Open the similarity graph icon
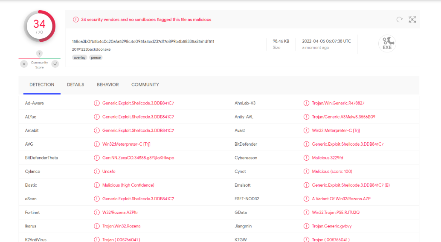 [412, 20]
